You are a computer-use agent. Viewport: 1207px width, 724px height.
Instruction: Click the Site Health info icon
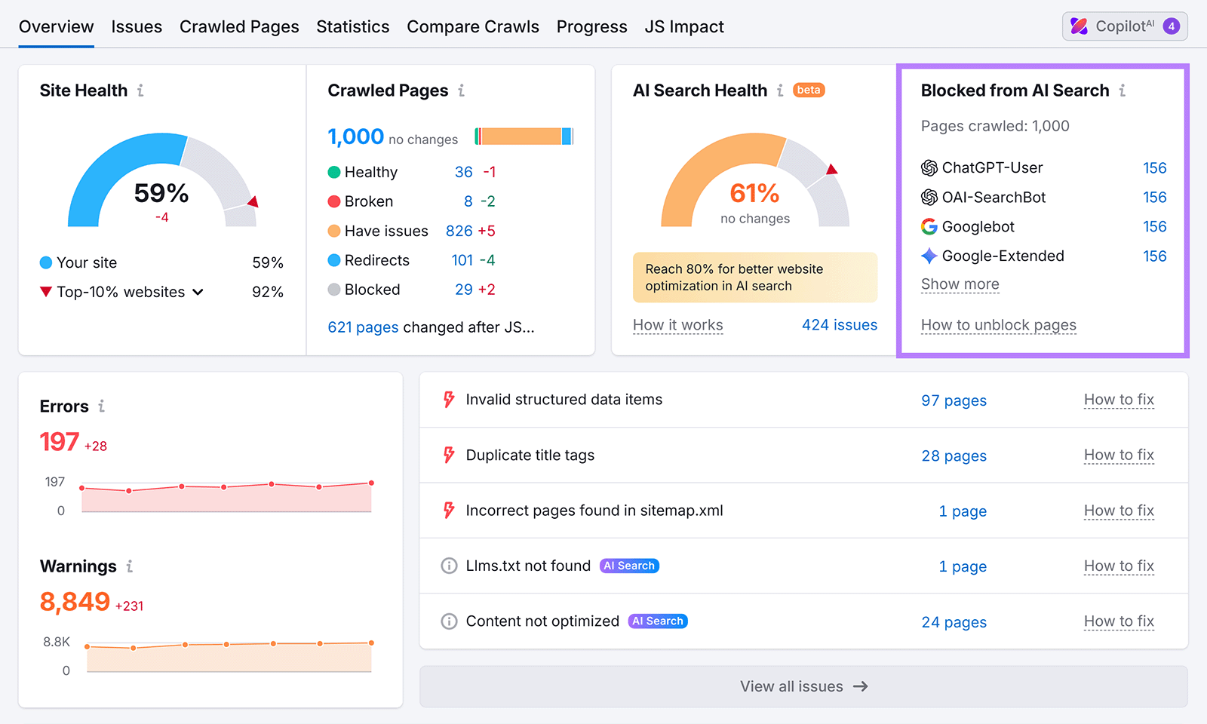coord(140,90)
